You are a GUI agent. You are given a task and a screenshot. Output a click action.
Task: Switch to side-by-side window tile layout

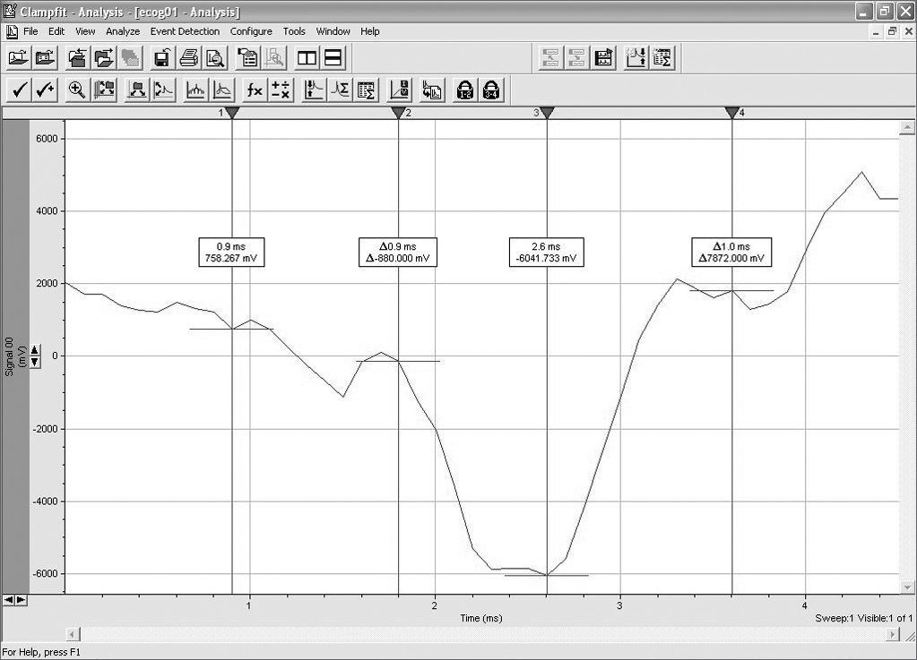point(307,59)
